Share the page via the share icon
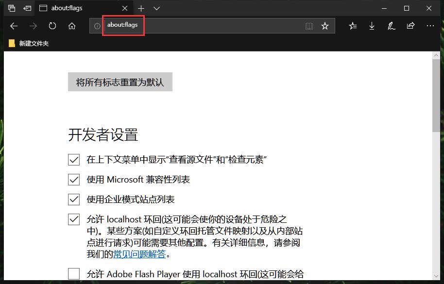This screenshot has width=444, height=284. click(410, 26)
